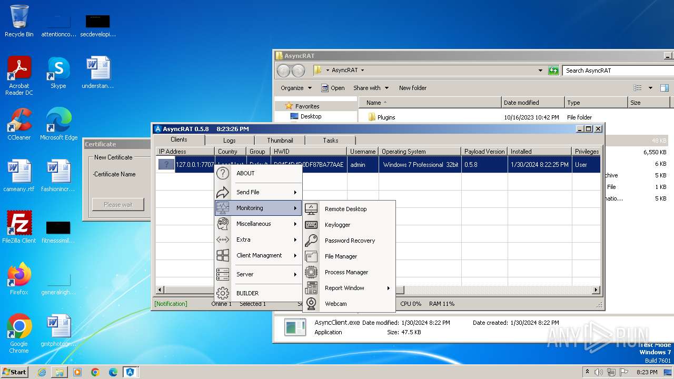Click the Miscellaneous head-gear icon
Viewport: 674px width, 379px height.
[223, 224]
